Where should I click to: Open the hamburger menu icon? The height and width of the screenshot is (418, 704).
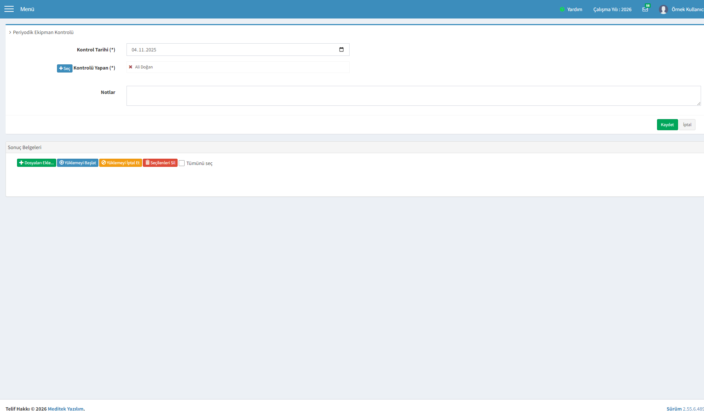click(9, 9)
